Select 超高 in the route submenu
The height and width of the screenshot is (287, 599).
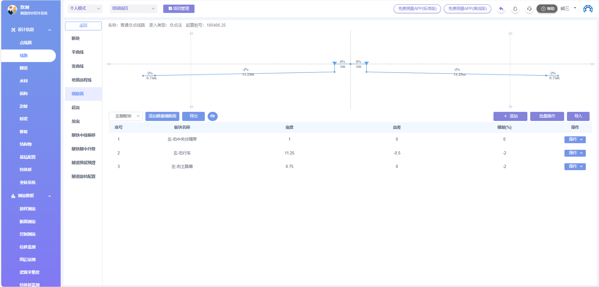(76, 107)
